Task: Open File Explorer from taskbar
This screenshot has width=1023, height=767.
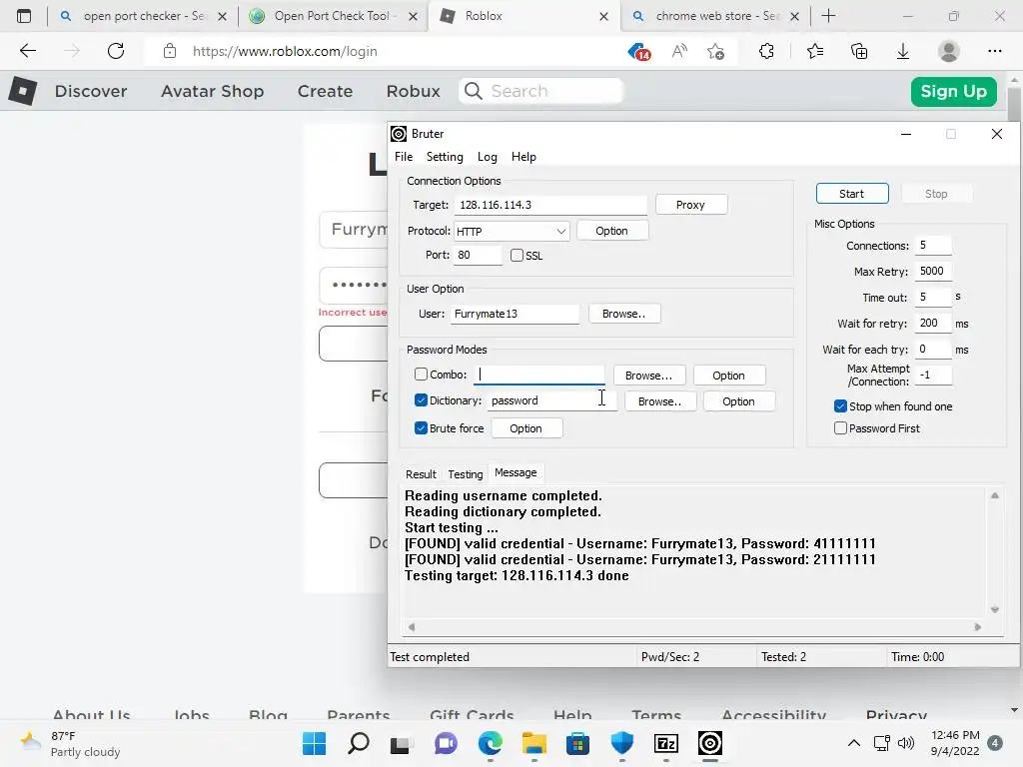Action: point(533,743)
